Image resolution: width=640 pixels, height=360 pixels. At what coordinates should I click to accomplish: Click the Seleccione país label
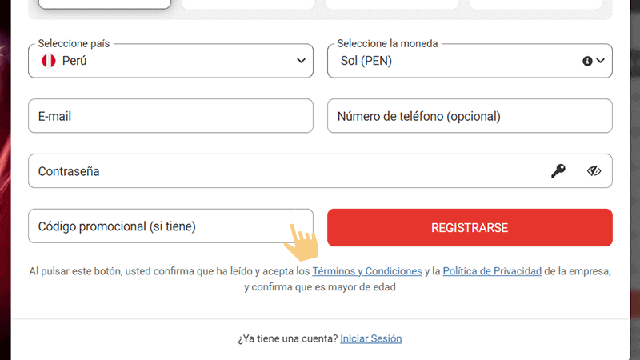click(x=74, y=43)
